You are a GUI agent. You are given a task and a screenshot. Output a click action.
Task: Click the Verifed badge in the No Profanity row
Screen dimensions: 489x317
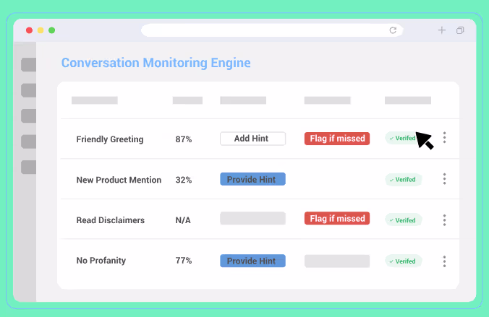pos(404,261)
